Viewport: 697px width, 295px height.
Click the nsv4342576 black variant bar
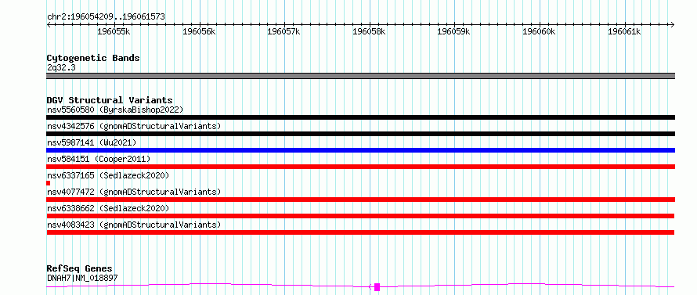click(360, 134)
